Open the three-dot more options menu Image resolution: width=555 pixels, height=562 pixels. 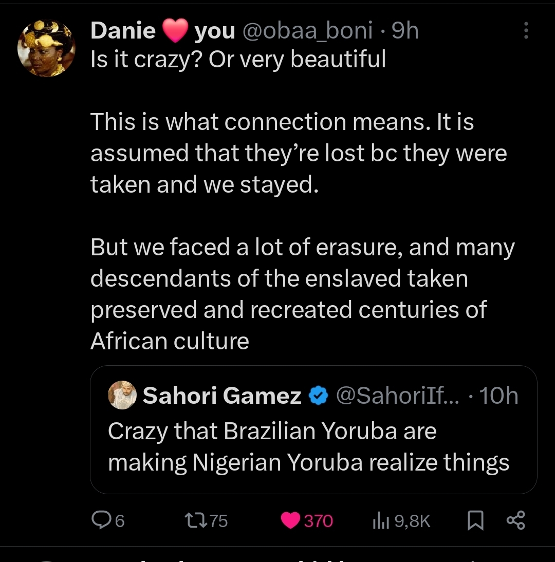pyautogui.click(x=525, y=31)
